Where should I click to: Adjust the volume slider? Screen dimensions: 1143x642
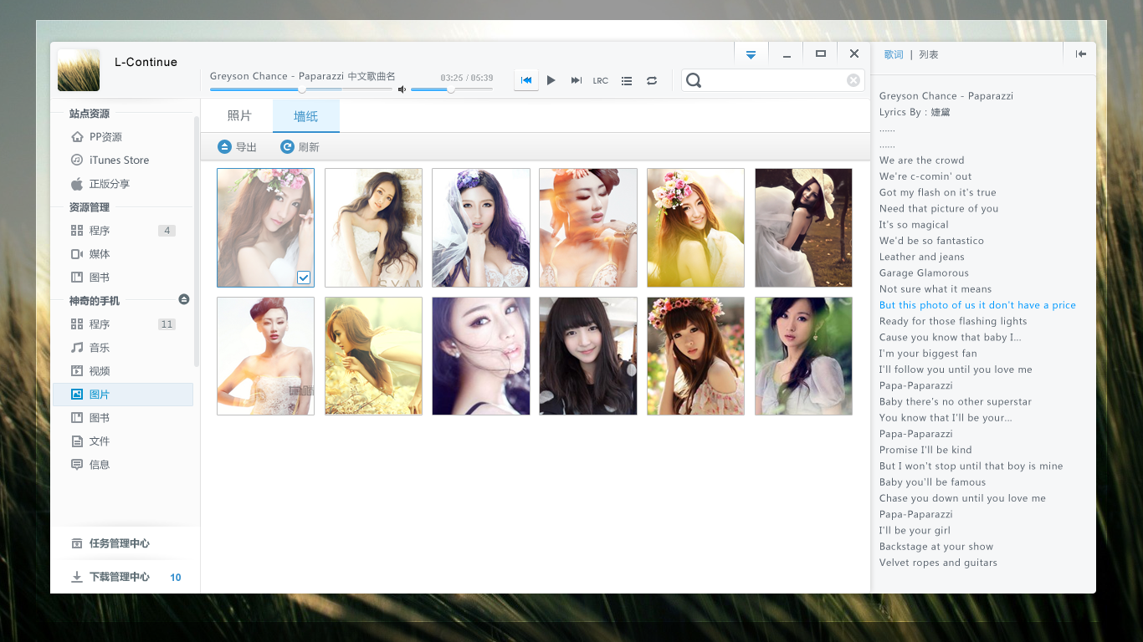[x=451, y=89]
